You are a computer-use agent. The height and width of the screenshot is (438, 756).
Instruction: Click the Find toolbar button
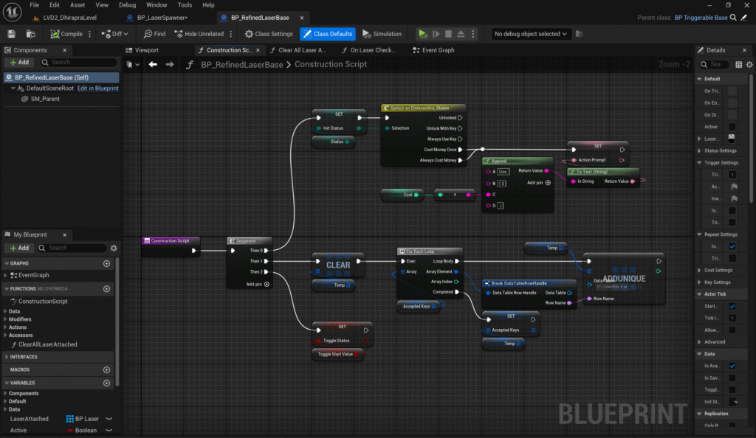pyautogui.click(x=154, y=34)
